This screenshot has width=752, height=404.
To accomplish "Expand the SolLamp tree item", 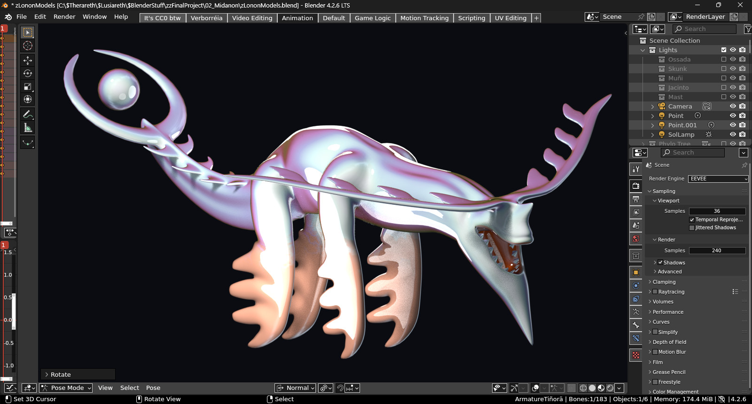I will [652, 135].
